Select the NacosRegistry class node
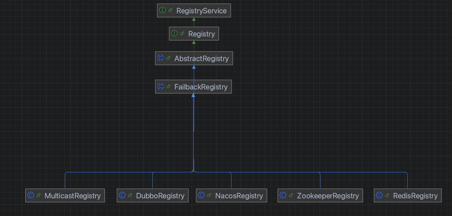The height and width of the screenshot is (216, 452). (x=232, y=195)
